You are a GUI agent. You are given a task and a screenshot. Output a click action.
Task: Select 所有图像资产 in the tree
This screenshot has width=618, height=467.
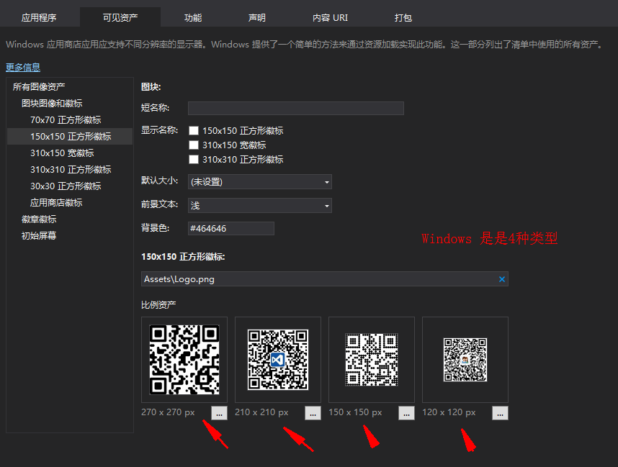[39, 86]
